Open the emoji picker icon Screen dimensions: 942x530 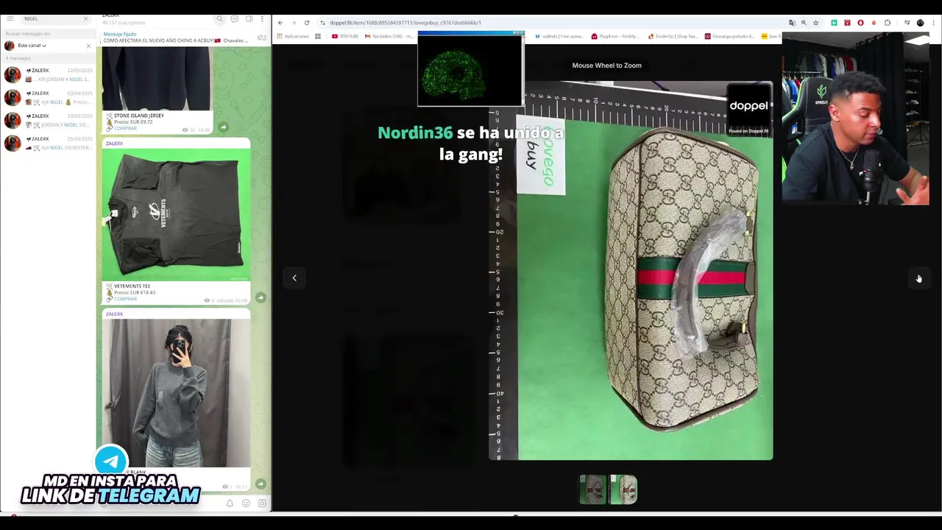click(246, 504)
